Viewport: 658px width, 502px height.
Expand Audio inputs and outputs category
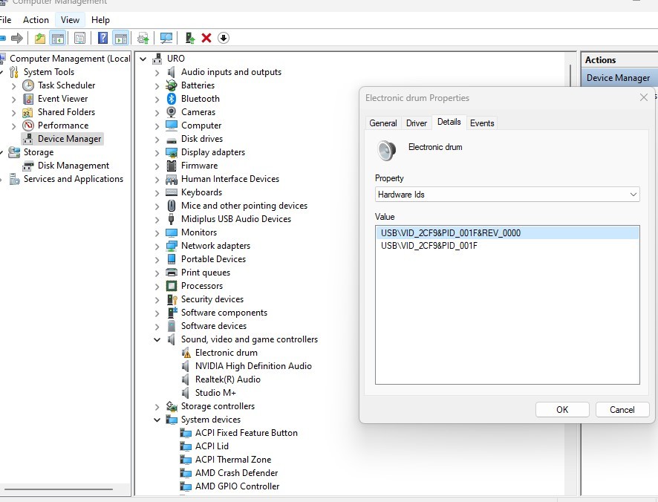click(x=157, y=73)
